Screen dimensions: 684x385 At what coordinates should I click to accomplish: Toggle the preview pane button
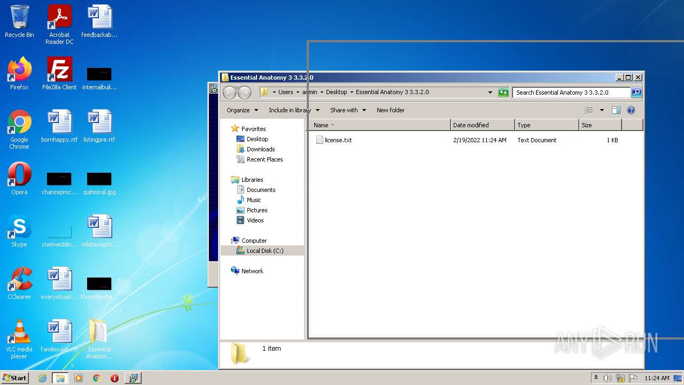[616, 110]
